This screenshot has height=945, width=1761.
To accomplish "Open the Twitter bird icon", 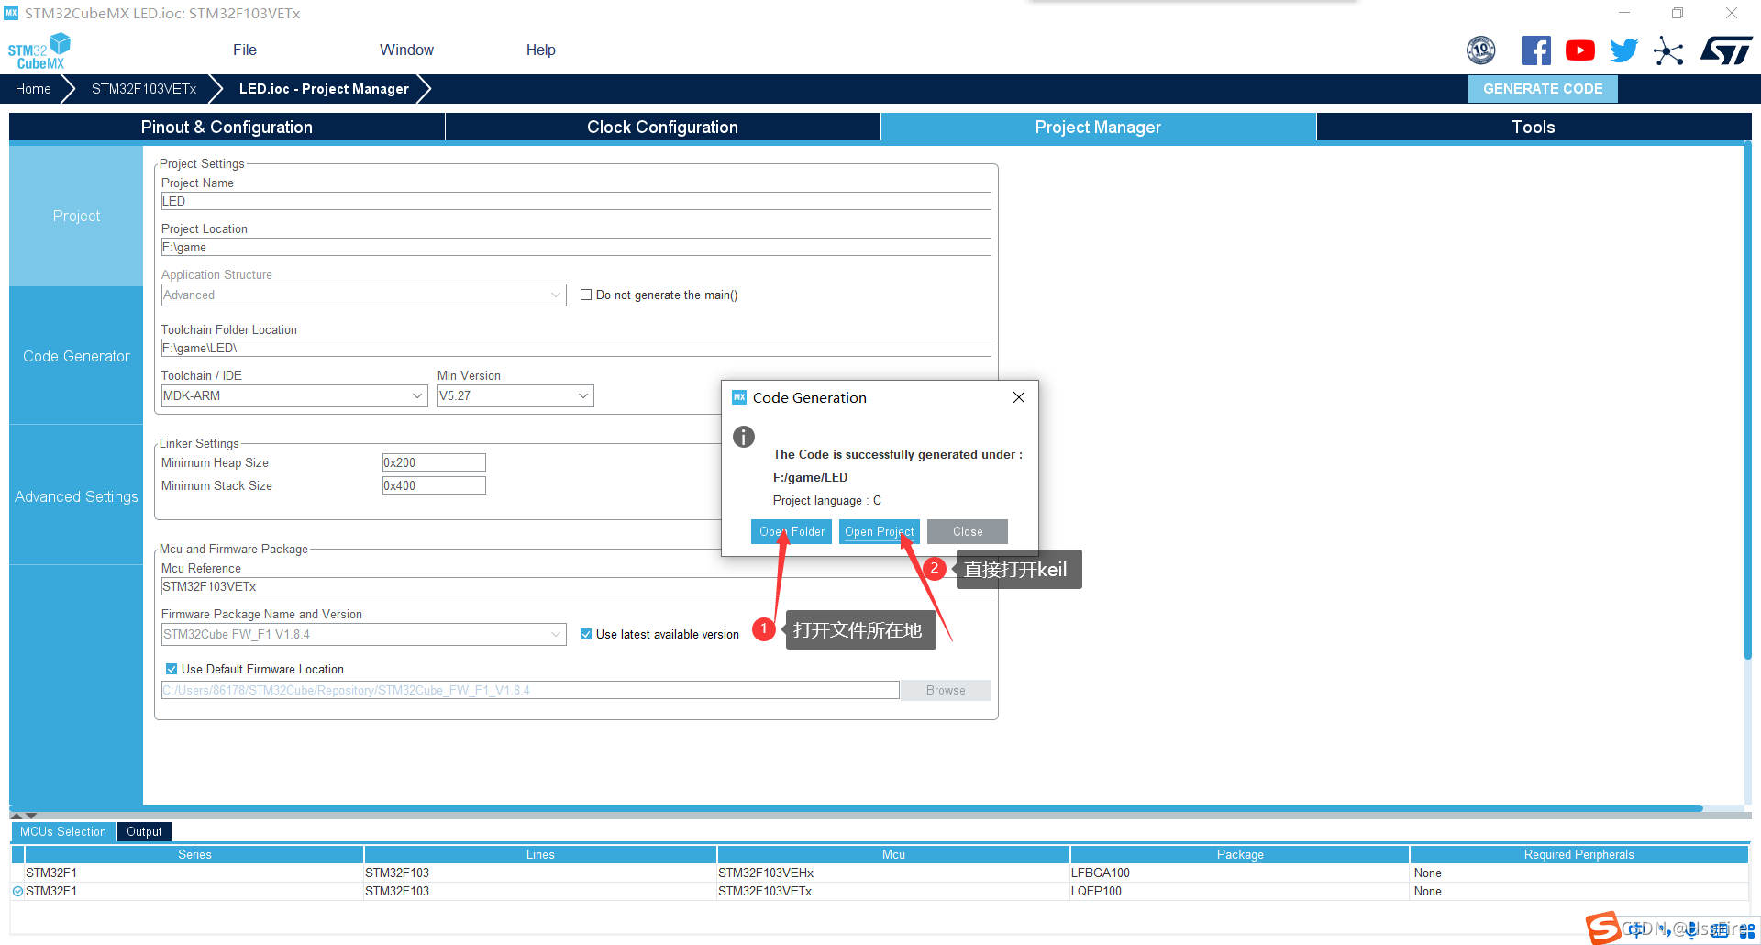I will pyautogui.click(x=1623, y=50).
